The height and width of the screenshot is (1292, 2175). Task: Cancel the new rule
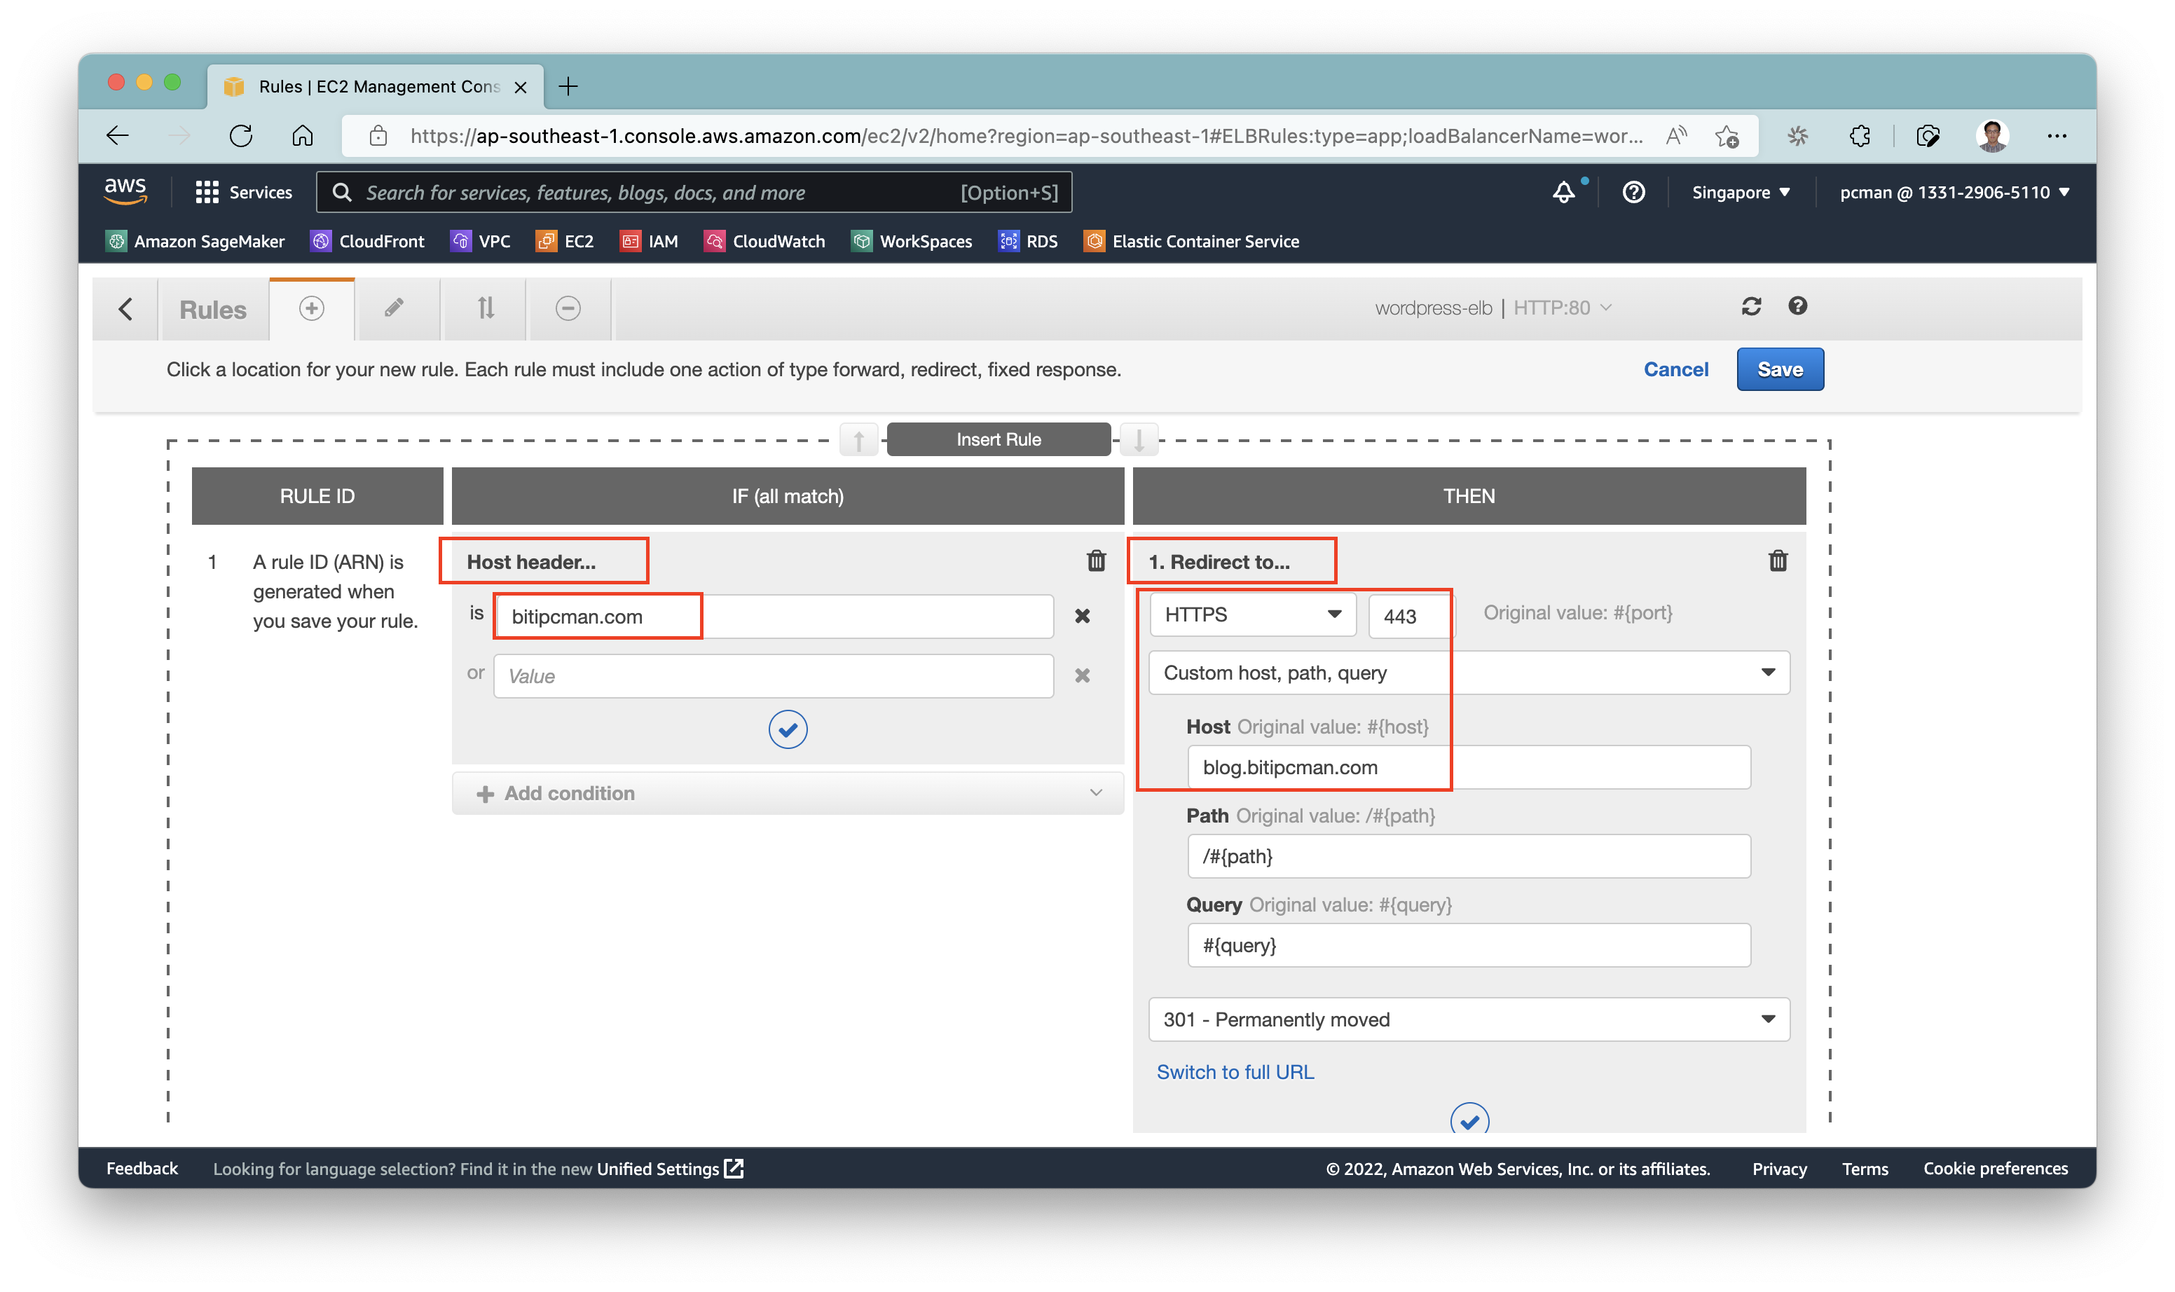1675,369
